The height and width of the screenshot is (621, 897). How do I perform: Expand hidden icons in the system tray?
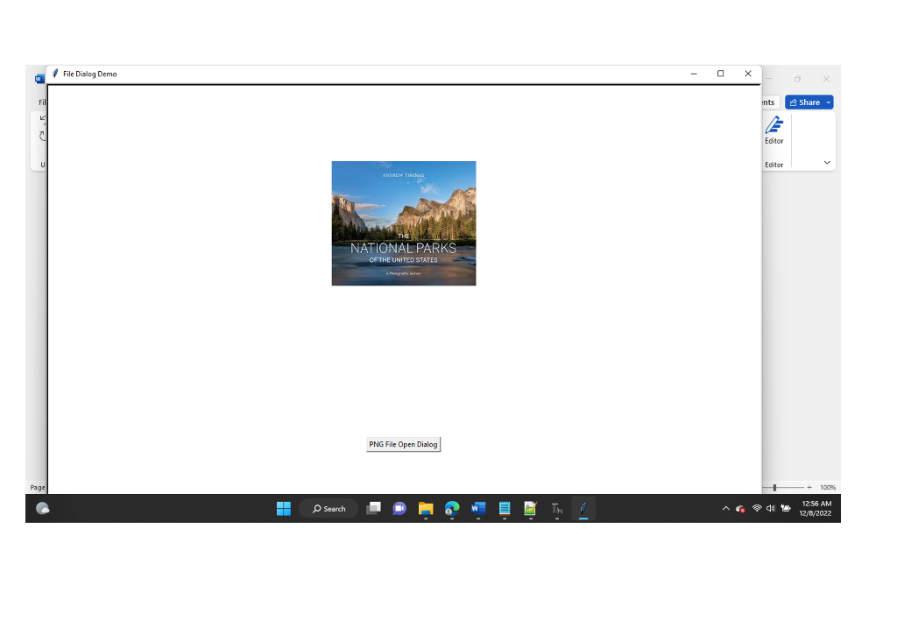(x=725, y=508)
